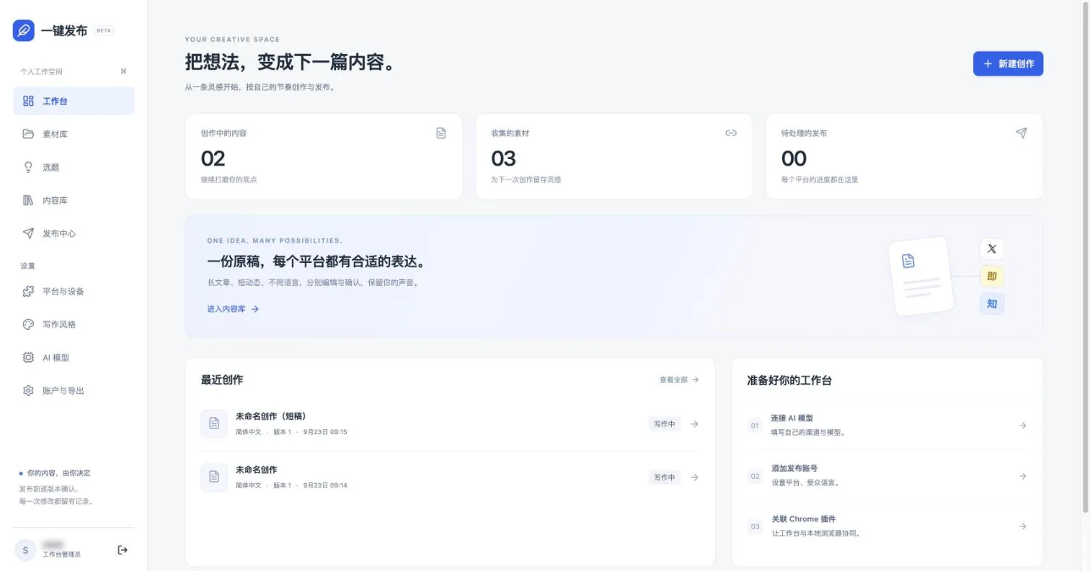Click the 创作中的内容 count 02
1090x571 pixels.
click(213, 158)
